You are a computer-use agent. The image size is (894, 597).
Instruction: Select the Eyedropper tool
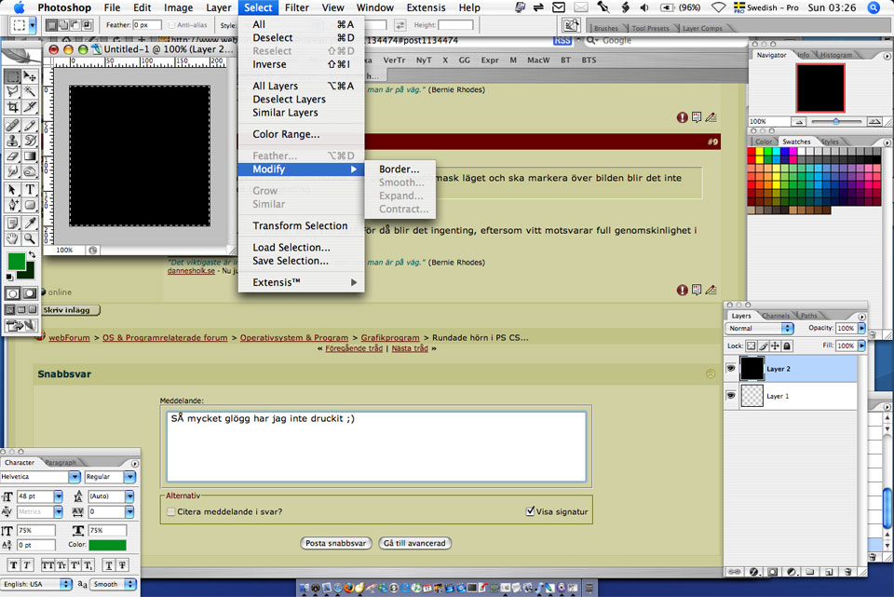point(30,223)
